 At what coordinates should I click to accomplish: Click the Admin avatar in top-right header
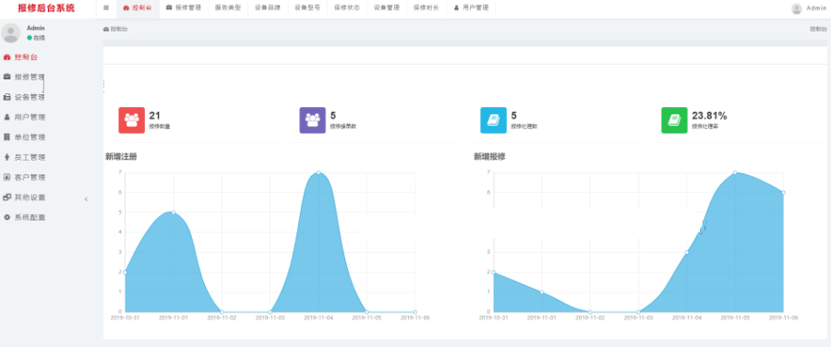[x=797, y=8]
